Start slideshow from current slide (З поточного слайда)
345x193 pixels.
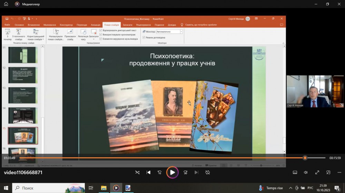tap(19, 35)
